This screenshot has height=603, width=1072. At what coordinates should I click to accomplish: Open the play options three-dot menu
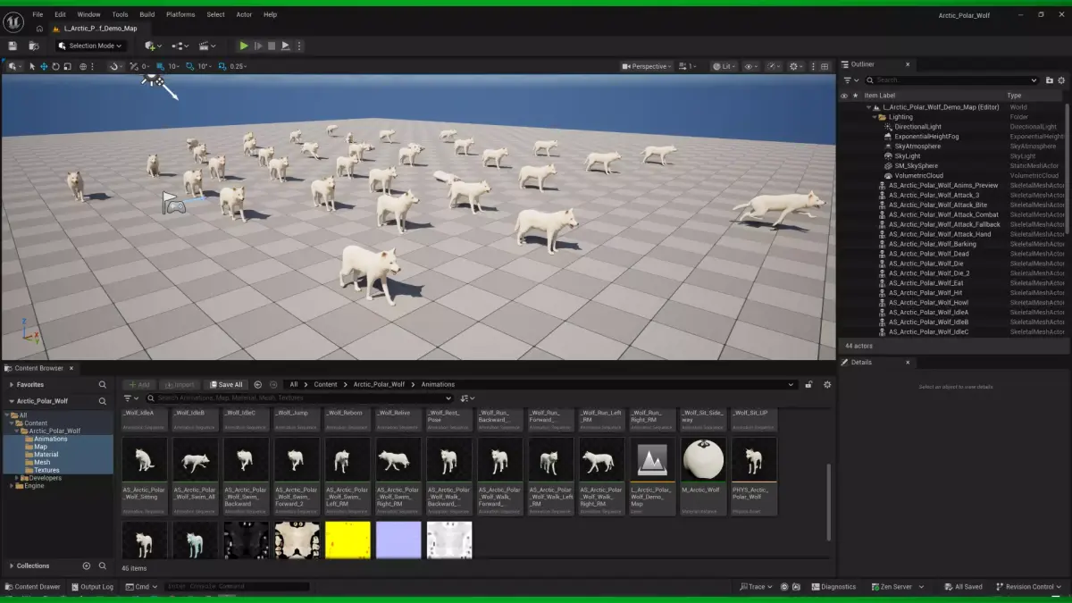pyautogui.click(x=299, y=46)
